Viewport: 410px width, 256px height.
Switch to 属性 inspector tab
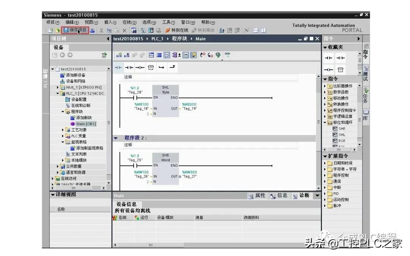[x=257, y=196]
